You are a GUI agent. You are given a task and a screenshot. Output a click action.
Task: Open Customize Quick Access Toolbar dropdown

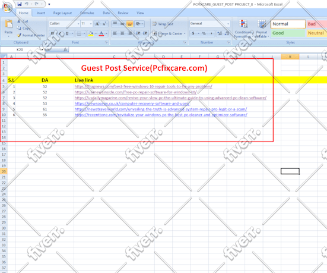[x=49, y=4]
